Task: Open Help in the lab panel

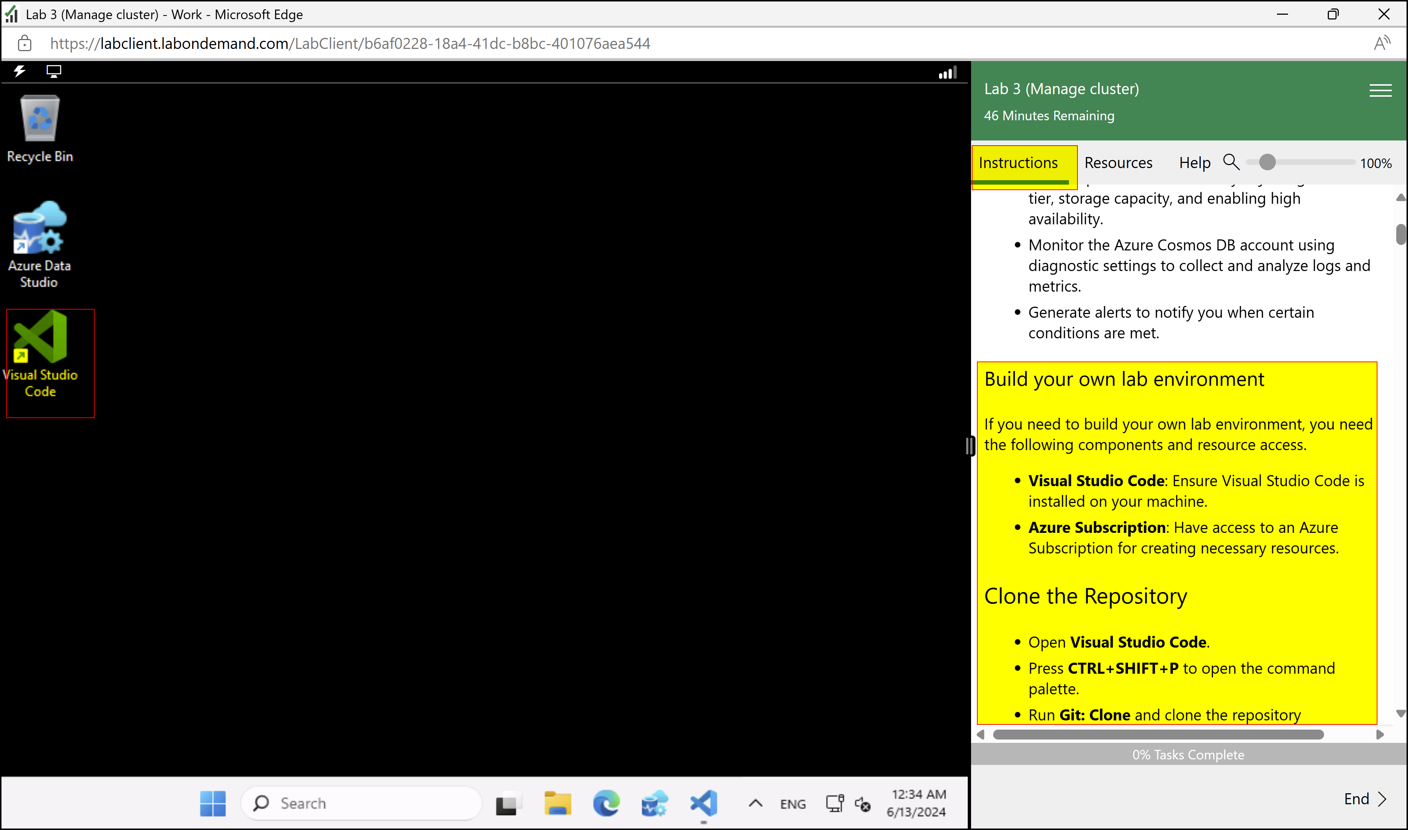Action: (1194, 162)
